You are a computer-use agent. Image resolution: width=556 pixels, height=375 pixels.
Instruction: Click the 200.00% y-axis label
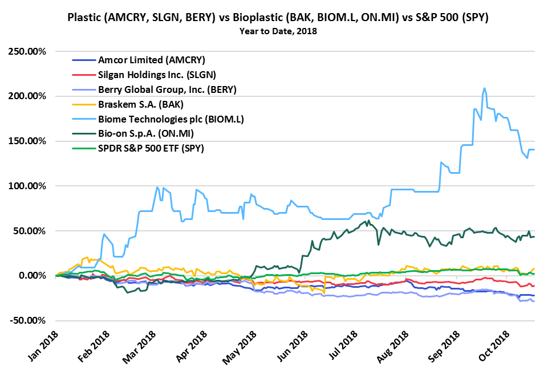27,96
